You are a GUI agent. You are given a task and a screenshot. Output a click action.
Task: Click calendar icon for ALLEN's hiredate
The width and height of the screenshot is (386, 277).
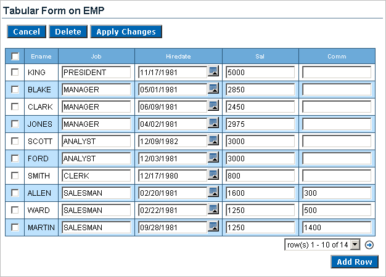pyautogui.click(x=213, y=192)
